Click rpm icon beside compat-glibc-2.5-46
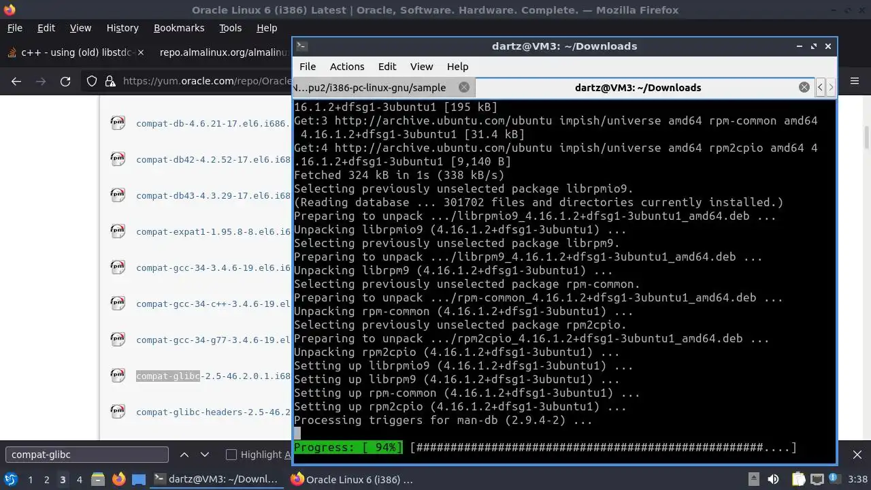Viewport: 871px width, 490px height. pyautogui.click(x=118, y=375)
